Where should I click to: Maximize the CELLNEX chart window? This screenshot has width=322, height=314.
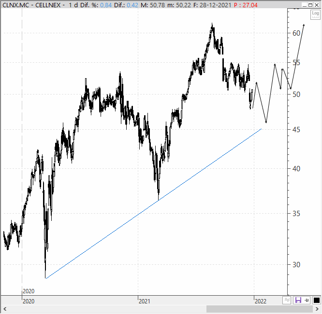tap(310, 5)
